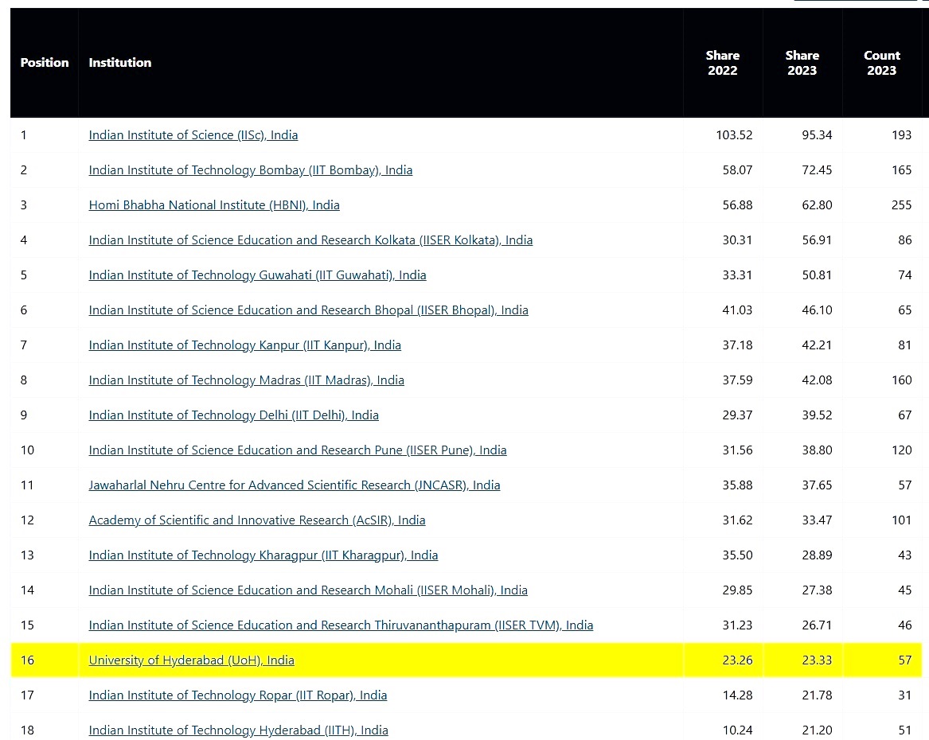Select the Count 2023 value 160
Viewport: 929px width, 740px height.
click(902, 380)
